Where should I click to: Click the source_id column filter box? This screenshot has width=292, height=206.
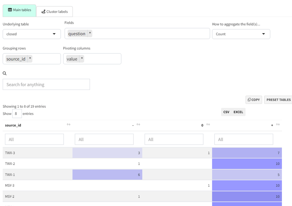[34, 139]
